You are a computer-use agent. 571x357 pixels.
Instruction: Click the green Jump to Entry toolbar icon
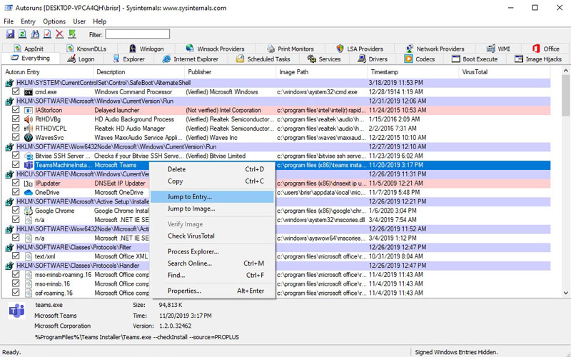[72, 34]
